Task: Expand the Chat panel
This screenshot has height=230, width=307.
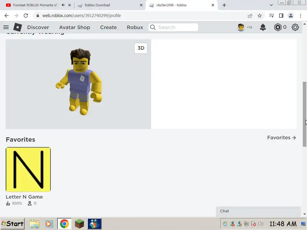Action: [x=258, y=211]
